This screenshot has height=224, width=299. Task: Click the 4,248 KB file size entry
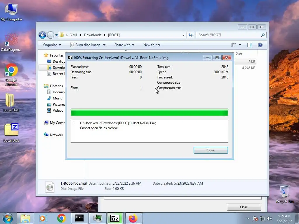(248, 68)
